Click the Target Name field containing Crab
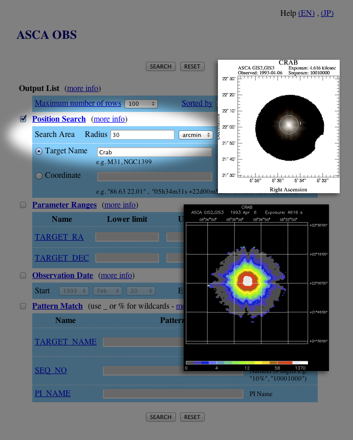 tap(155, 152)
